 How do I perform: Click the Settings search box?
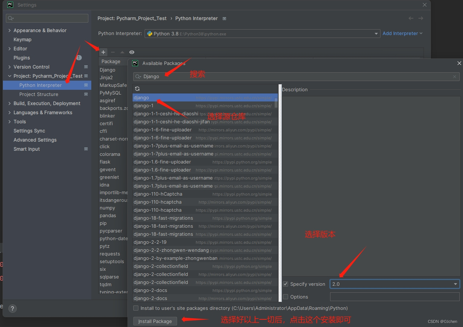point(47,18)
